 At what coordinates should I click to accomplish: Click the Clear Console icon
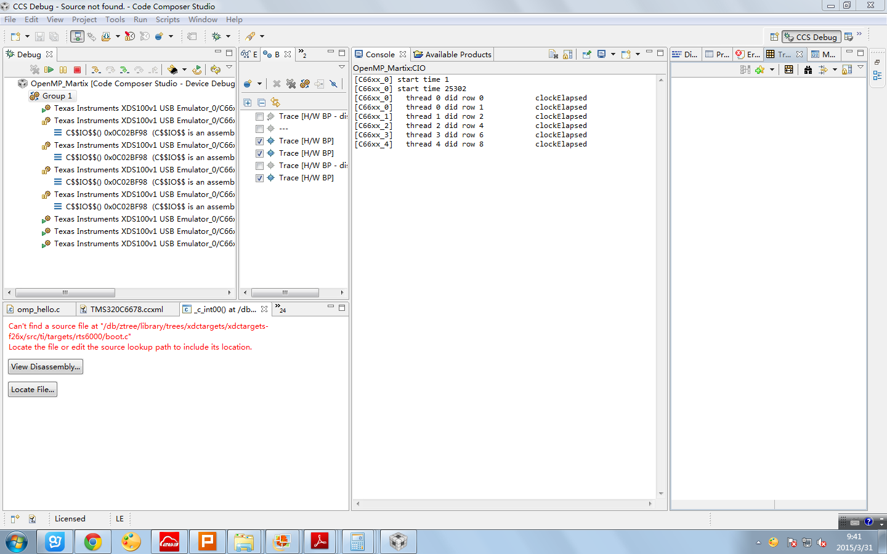(553, 54)
